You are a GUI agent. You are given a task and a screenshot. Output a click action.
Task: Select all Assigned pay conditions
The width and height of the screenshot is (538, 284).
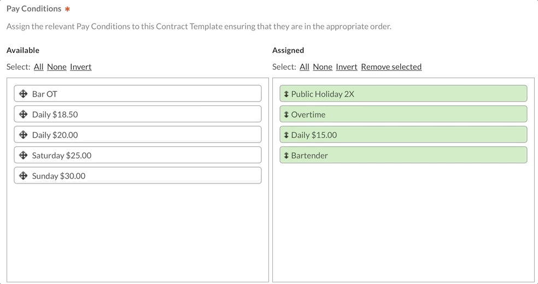[304, 67]
